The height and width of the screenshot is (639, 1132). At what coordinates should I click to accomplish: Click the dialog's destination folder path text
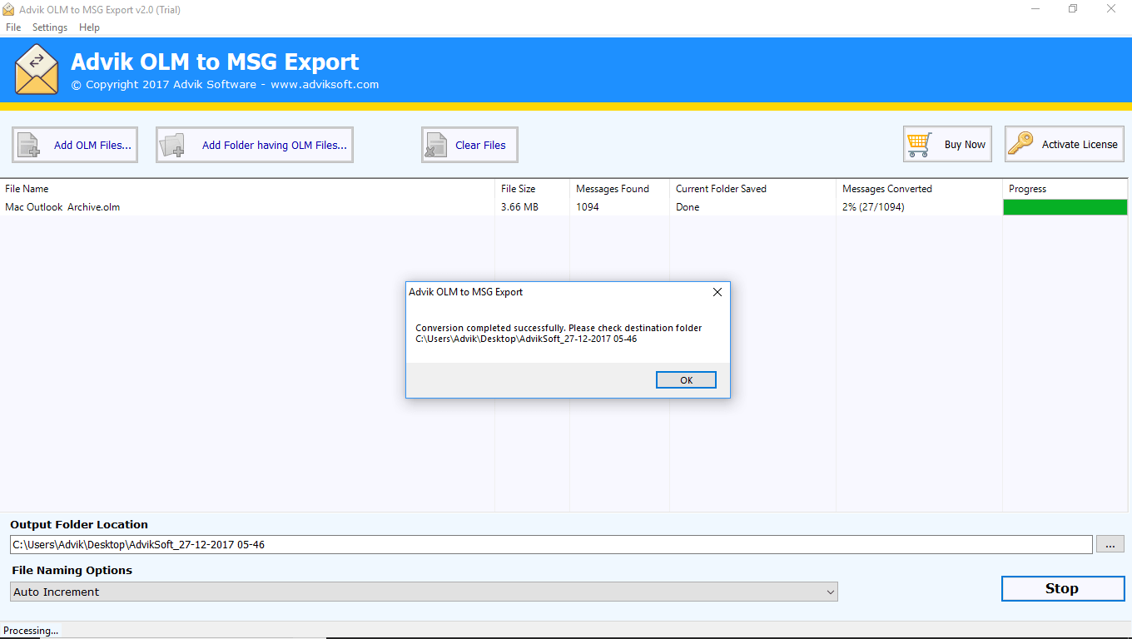(x=526, y=339)
